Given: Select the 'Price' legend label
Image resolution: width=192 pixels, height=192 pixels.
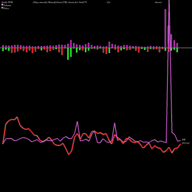Looking at the screenshot, I should pos(6,8).
